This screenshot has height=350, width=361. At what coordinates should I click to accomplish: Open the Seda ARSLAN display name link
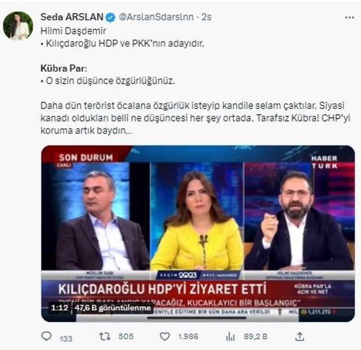click(x=72, y=17)
